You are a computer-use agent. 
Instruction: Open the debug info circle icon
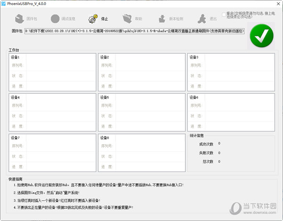55,19
